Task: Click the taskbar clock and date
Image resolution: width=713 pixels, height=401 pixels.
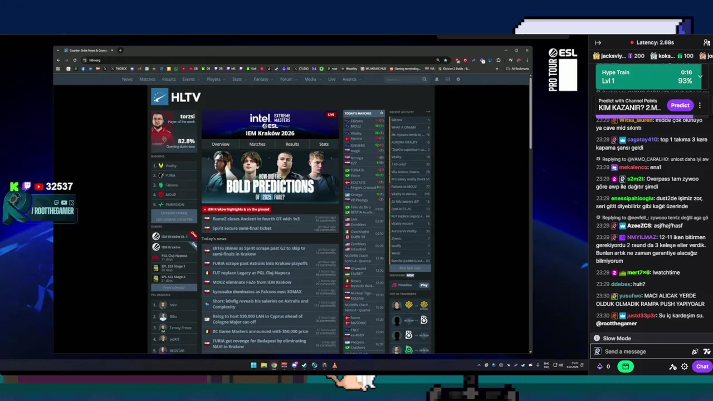Action: point(572,365)
